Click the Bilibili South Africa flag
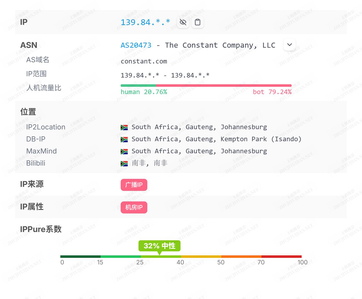This screenshot has width=362, height=299. point(124,164)
